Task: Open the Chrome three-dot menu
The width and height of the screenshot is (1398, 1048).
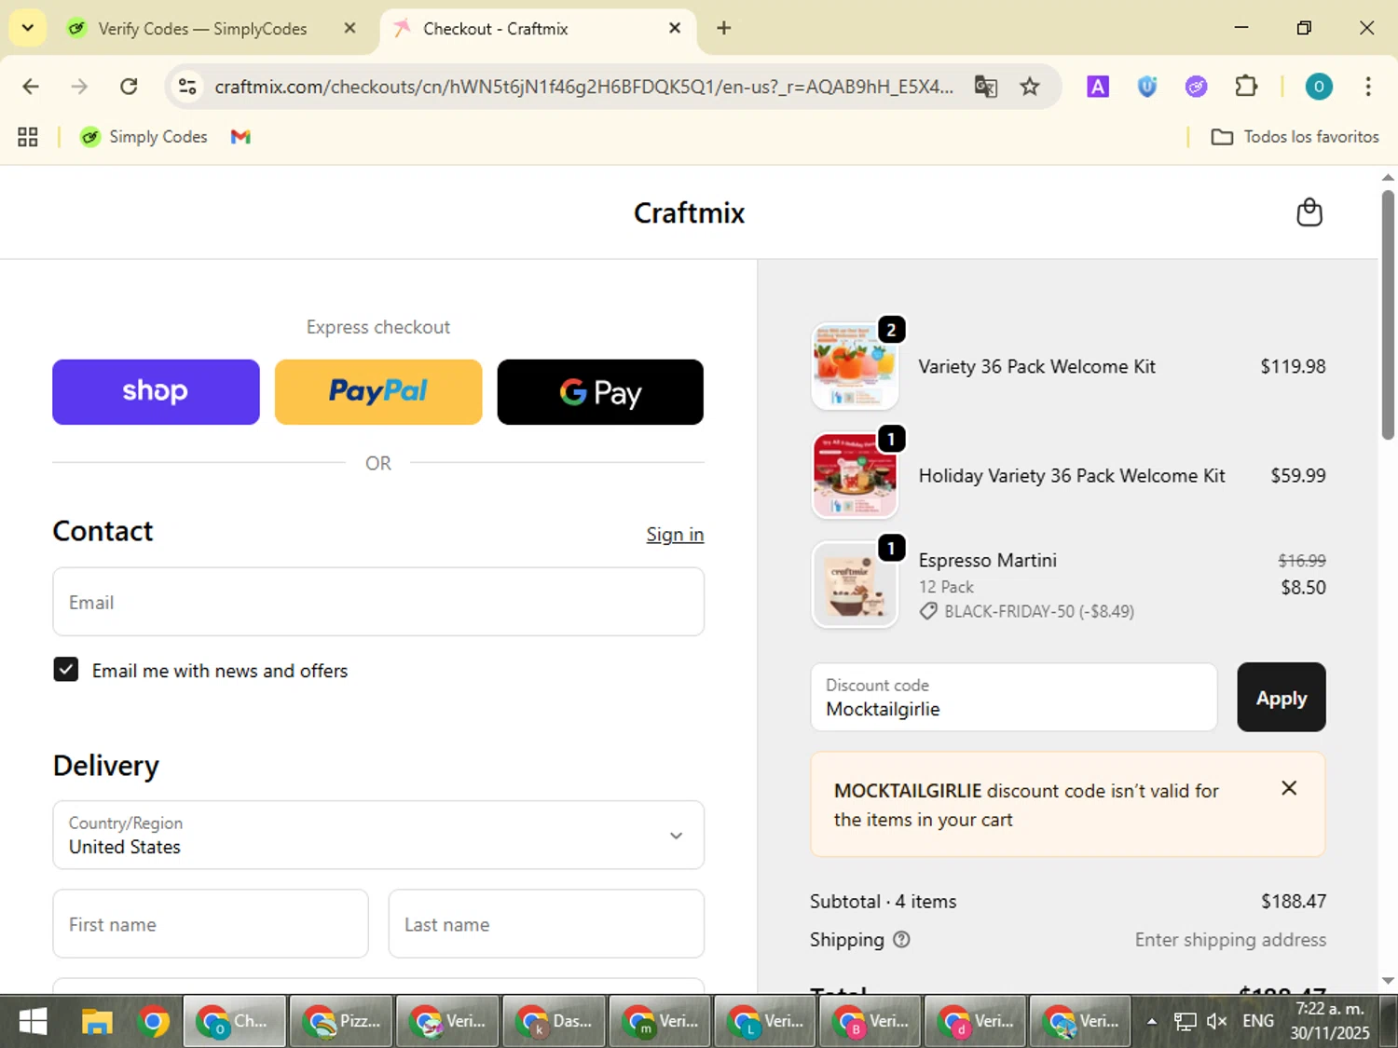Action: (x=1367, y=87)
